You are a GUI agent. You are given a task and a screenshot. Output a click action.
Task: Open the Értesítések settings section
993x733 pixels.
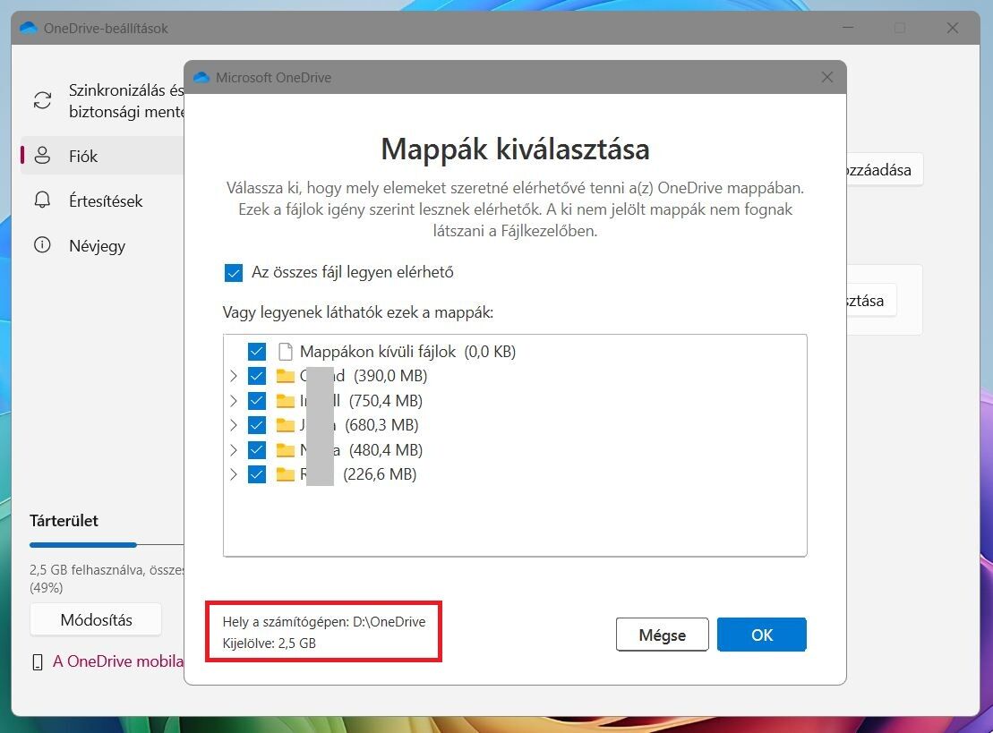[103, 200]
